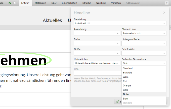Open the Darstellung dropdown
This screenshot has height=109, width=171.
point(120,23)
